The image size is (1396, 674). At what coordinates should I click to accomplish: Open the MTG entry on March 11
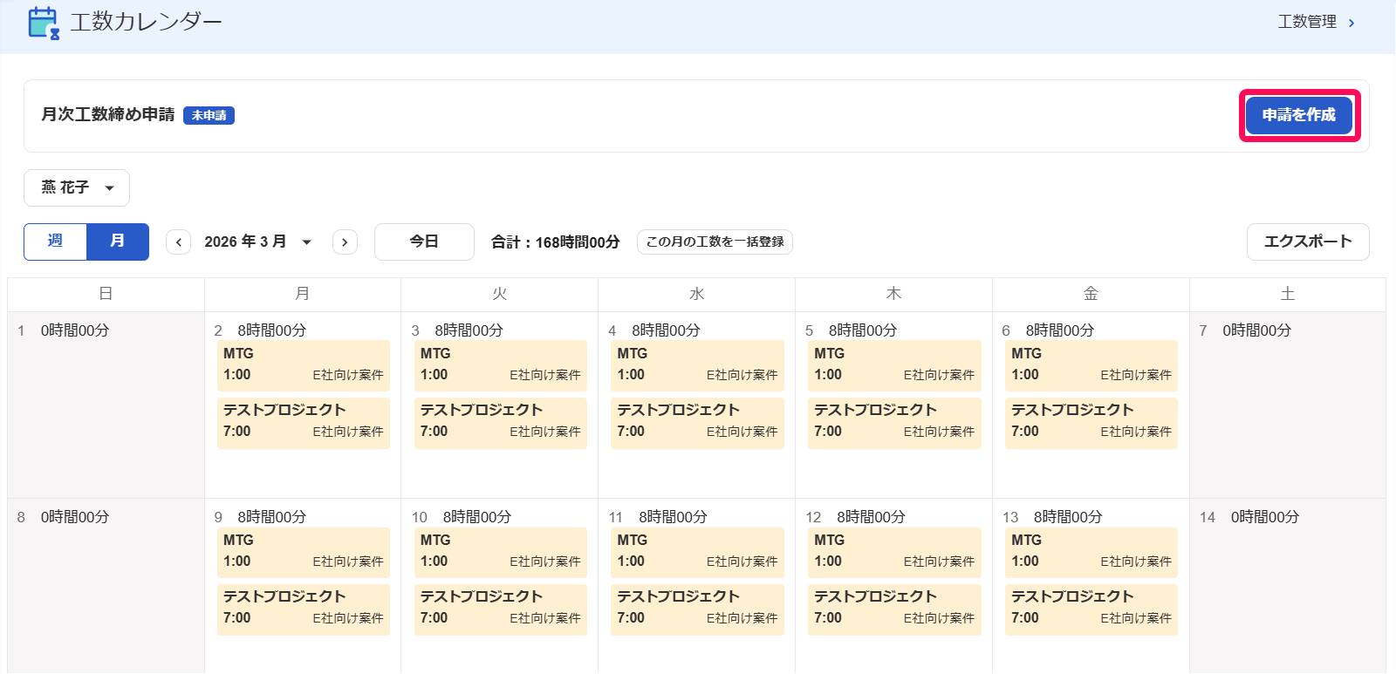[x=698, y=552]
